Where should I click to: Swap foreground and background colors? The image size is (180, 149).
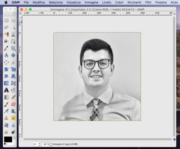tap(14, 137)
